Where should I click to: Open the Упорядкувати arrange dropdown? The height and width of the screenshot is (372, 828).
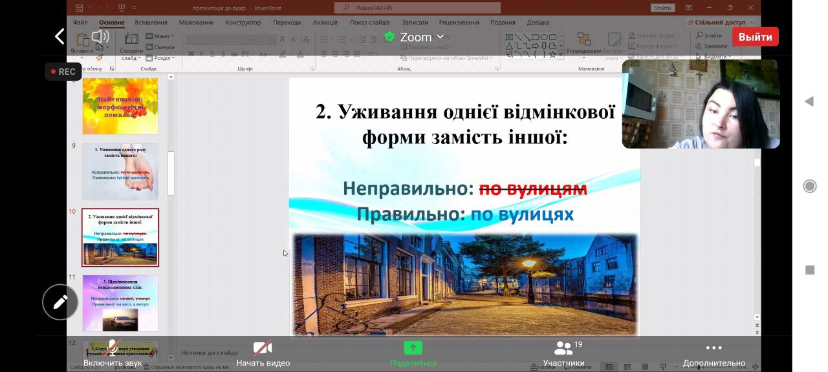[583, 44]
